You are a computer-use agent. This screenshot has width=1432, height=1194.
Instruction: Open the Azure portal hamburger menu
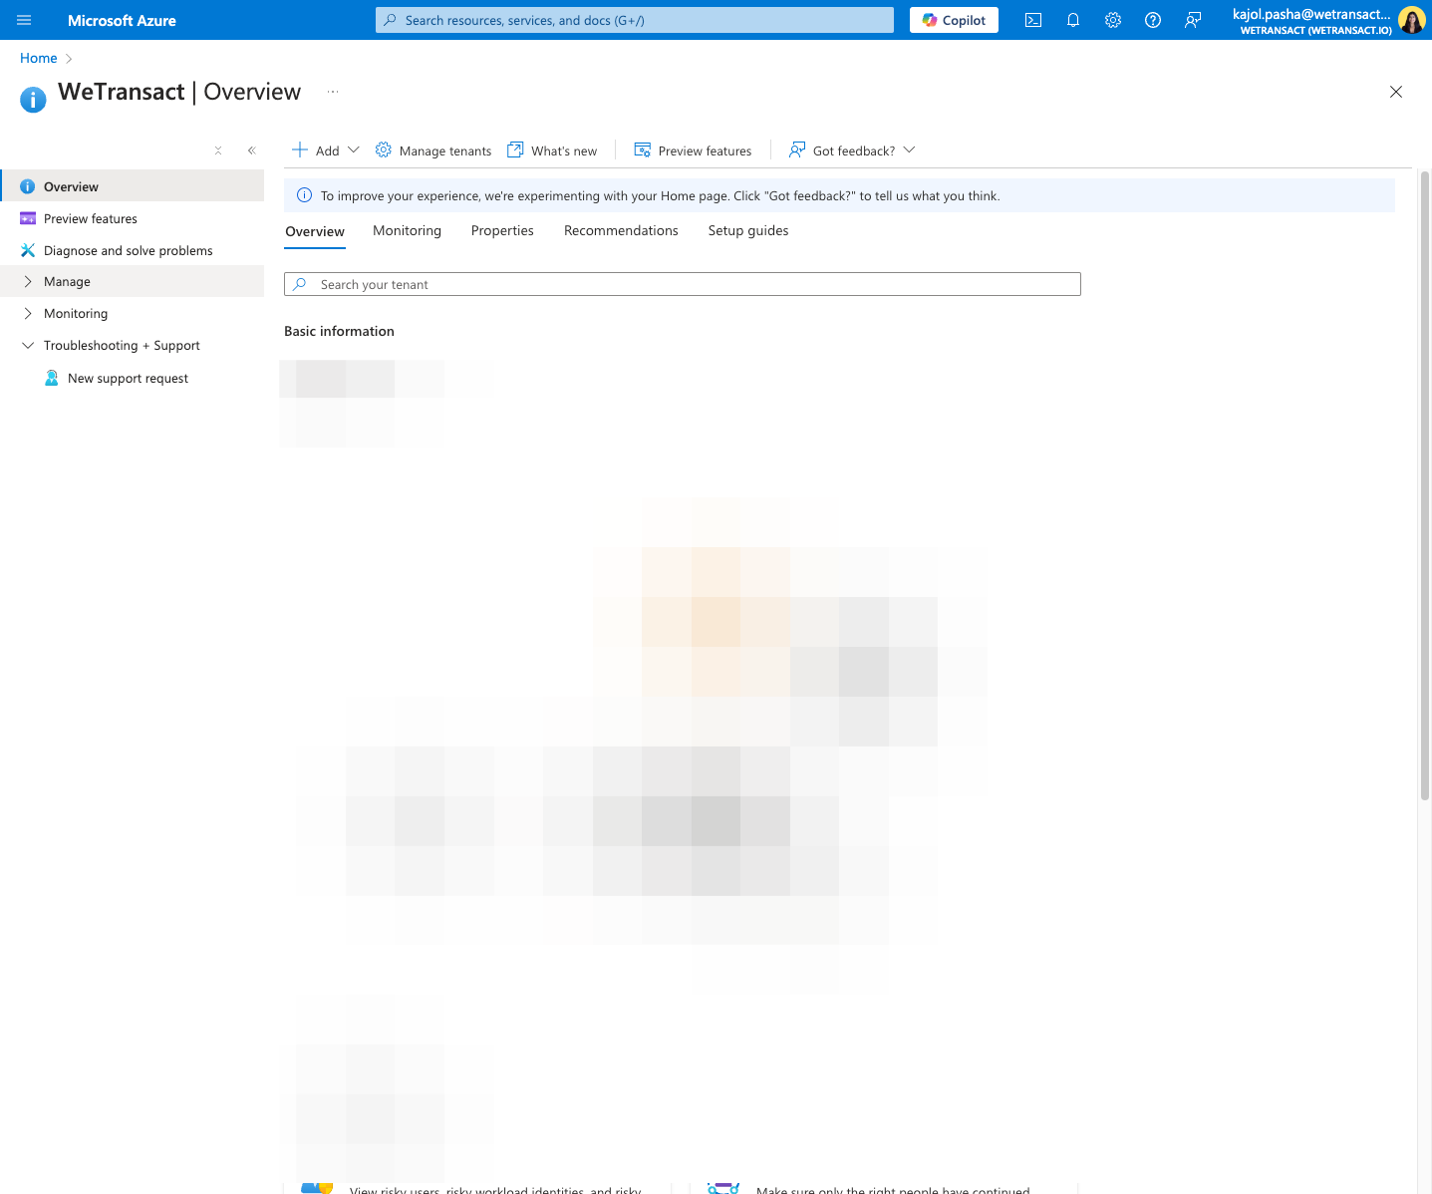[24, 20]
